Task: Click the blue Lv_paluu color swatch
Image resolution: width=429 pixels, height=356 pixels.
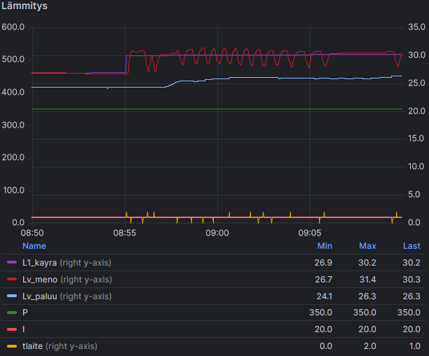Action: coord(11,296)
